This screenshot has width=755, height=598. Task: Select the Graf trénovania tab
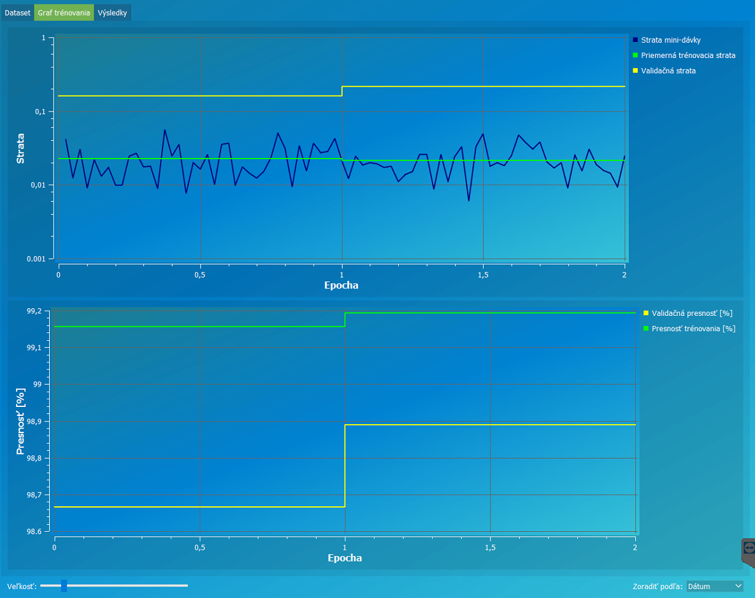click(x=64, y=13)
